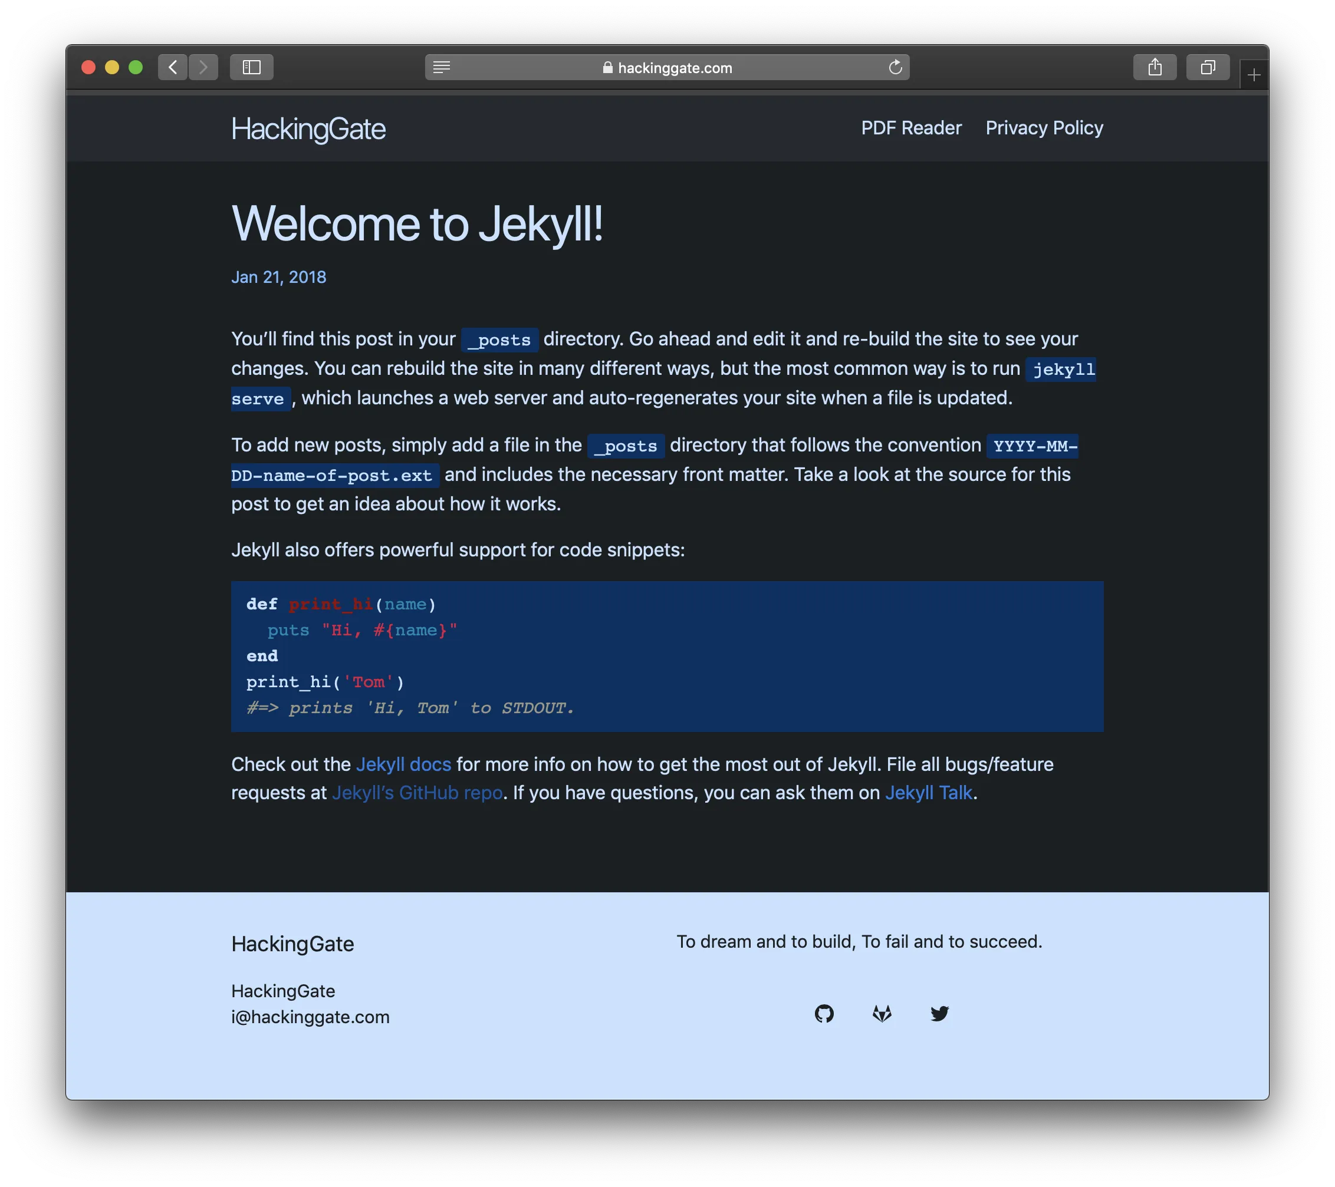Click the share icon in toolbar
Viewport: 1335px width, 1187px height.
pyautogui.click(x=1155, y=67)
